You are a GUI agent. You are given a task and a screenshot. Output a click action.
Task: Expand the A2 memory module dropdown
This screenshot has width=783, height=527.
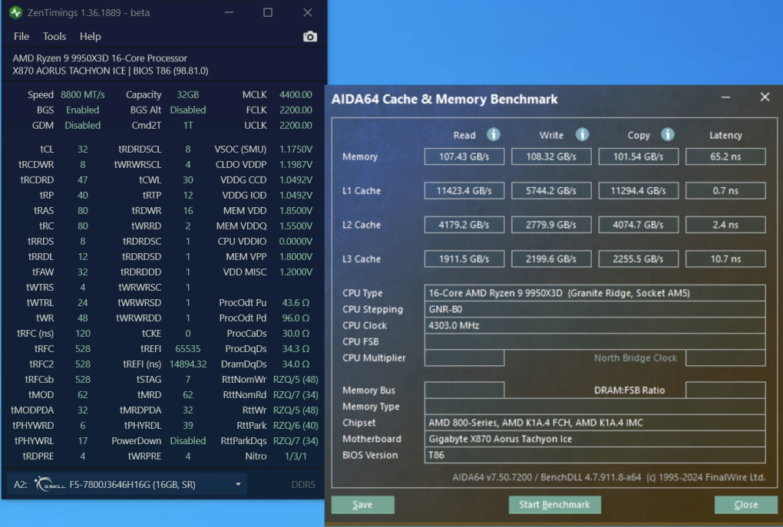pos(238,484)
